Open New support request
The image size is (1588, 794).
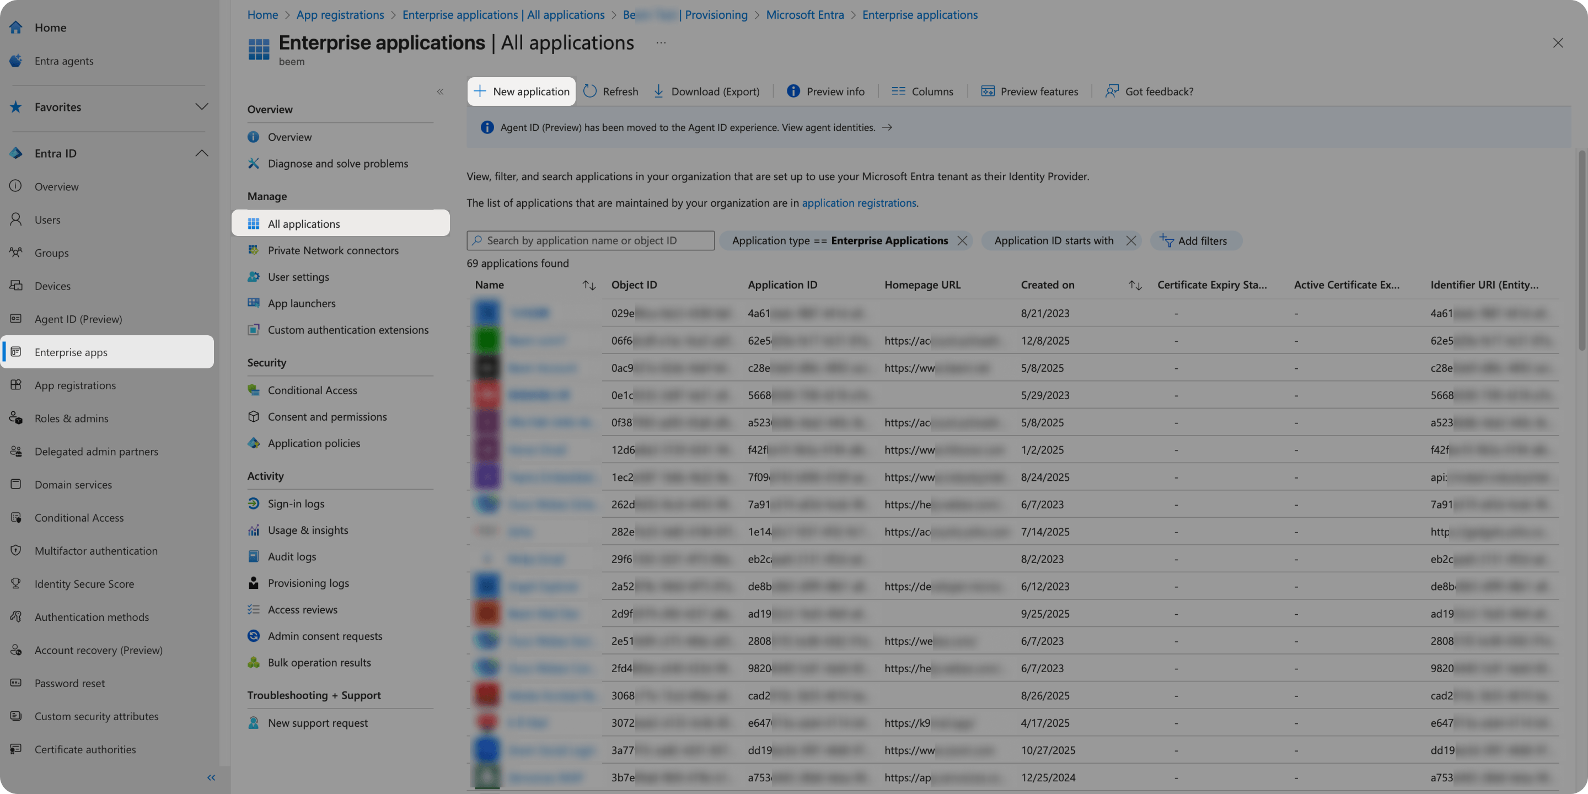point(318,723)
